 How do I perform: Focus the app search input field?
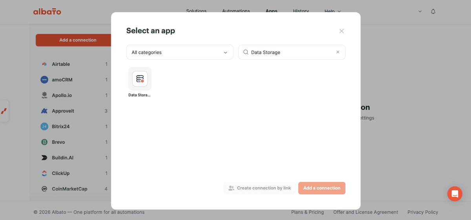click(x=292, y=52)
